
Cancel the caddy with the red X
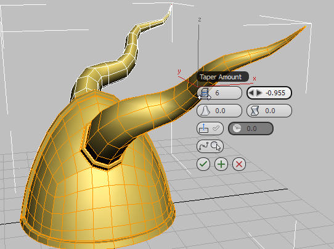[x=239, y=164]
